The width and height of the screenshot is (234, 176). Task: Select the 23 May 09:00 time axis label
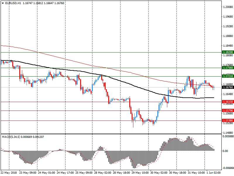pyautogui.click(x=28, y=173)
